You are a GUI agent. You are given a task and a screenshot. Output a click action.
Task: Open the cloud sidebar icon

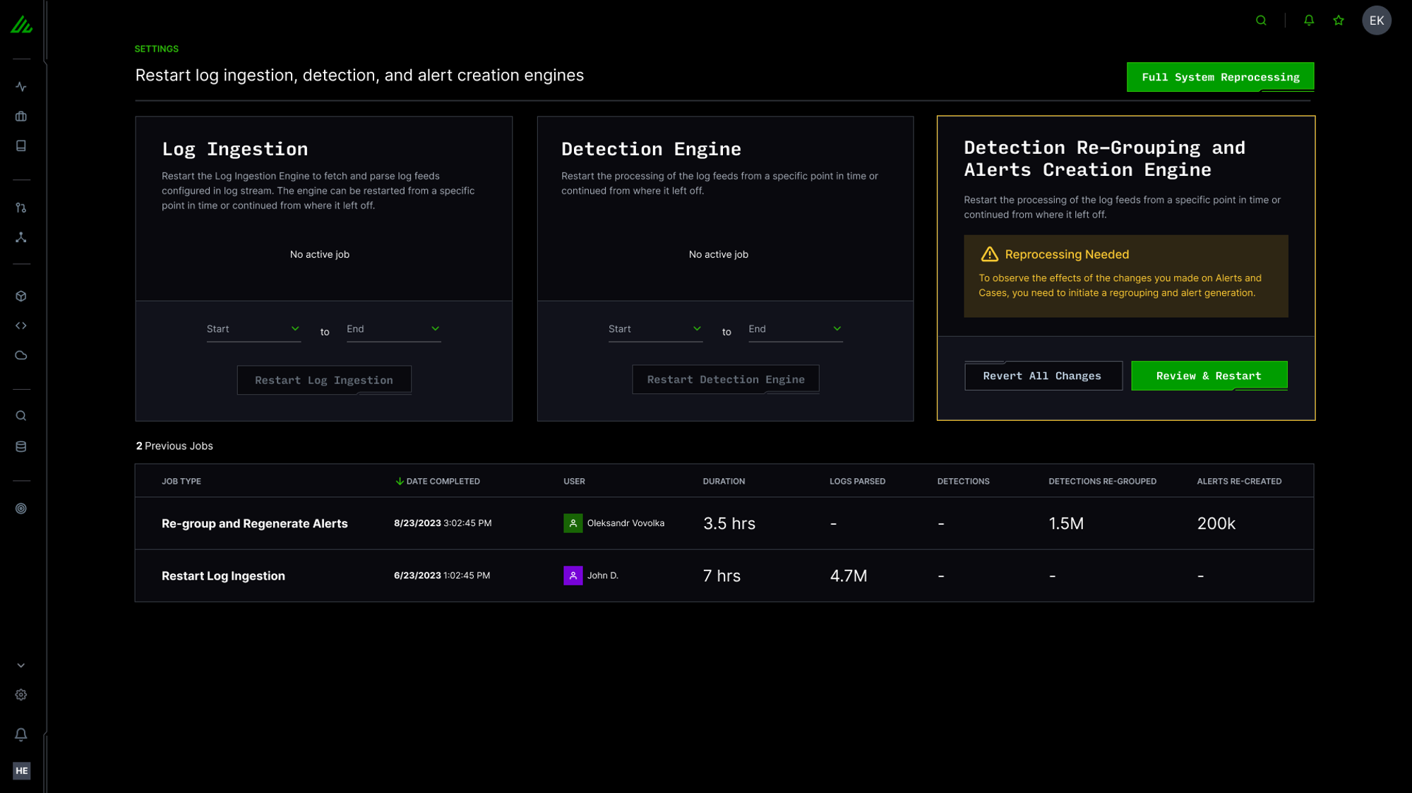(21, 355)
